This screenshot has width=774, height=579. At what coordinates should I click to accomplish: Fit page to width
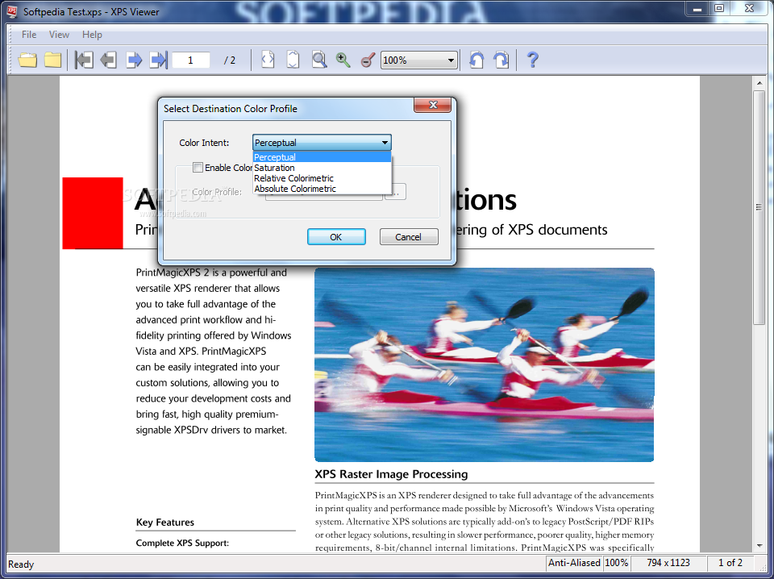tap(268, 60)
